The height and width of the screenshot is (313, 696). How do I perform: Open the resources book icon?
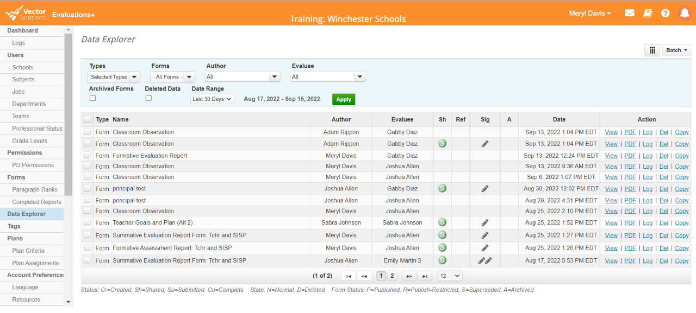click(648, 12)
